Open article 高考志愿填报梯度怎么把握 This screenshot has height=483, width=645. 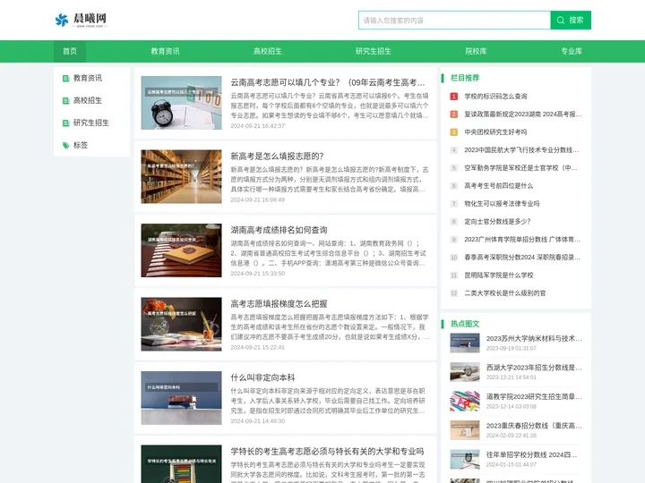tap(279, 304)
